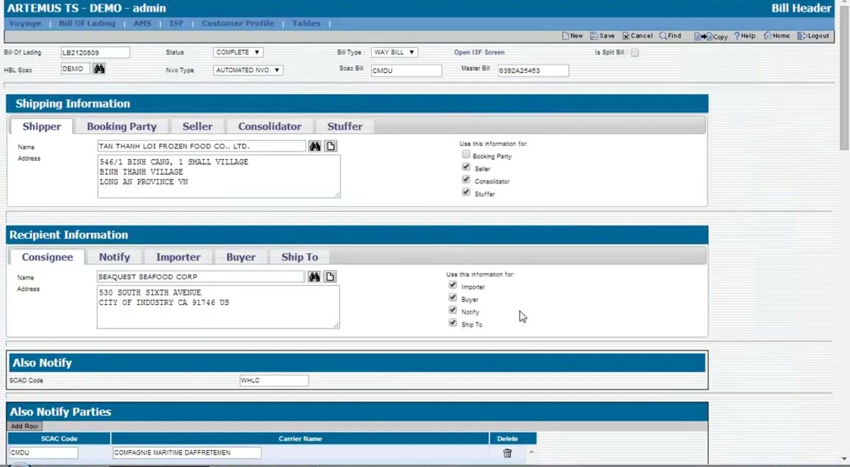Click the shipper Address text area
This screenshot has height=467, width=850.
coord(219,176)
